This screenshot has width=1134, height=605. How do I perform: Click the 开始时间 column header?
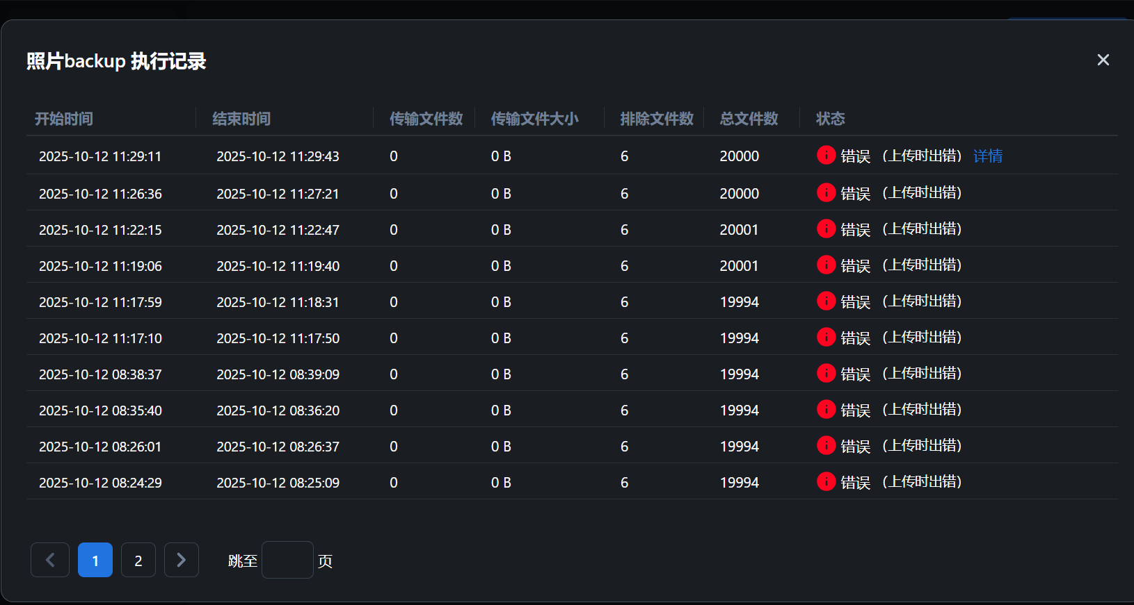pyautogui.click(x=64, y=119)
